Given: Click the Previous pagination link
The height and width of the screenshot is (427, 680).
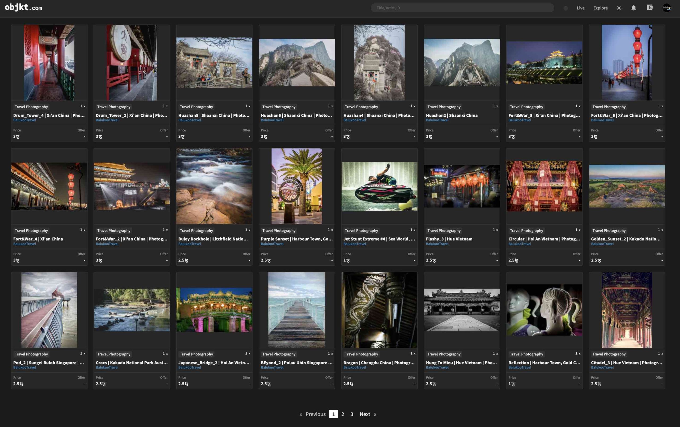Looking at the screenshot, I should tap(315, 414).
